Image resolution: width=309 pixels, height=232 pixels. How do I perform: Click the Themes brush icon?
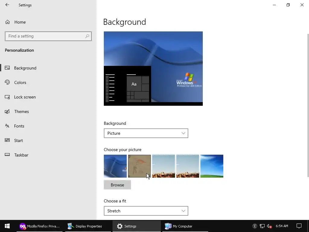click(x=7, y=111)
